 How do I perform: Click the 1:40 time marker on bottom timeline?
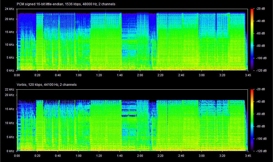pos(120,155)
